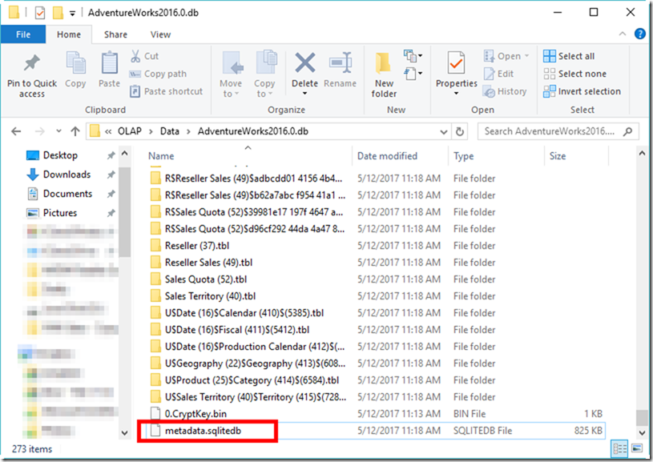
Task: Switch to Large icons view in status bar
Action: point(637,448)
